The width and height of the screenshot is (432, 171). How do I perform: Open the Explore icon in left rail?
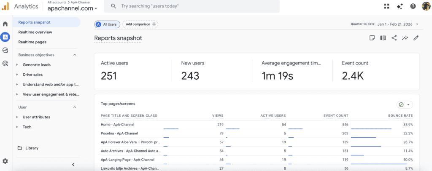coord(5,50)
